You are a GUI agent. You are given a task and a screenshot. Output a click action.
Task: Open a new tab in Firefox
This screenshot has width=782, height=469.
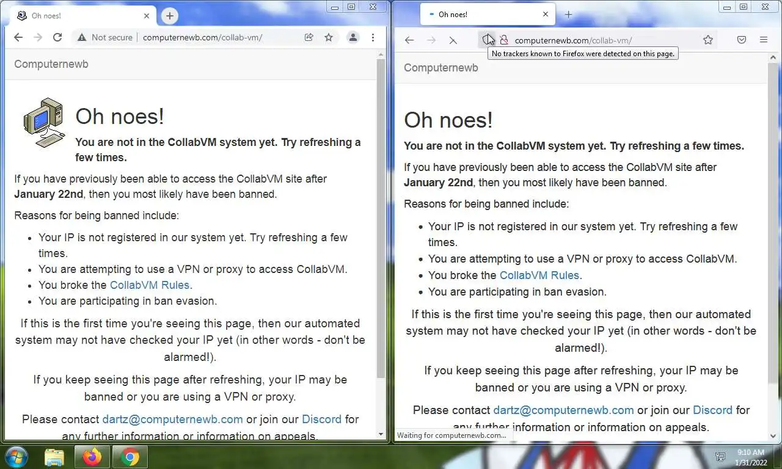click(568, 15)
